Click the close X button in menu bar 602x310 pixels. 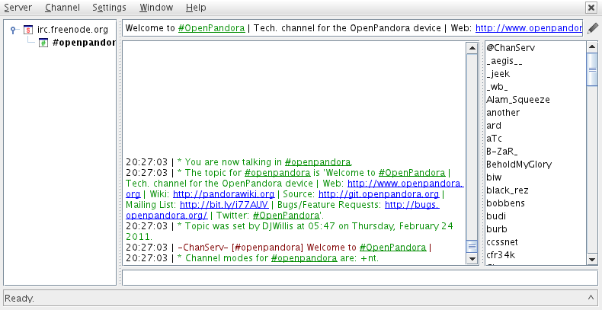point(591,8)
